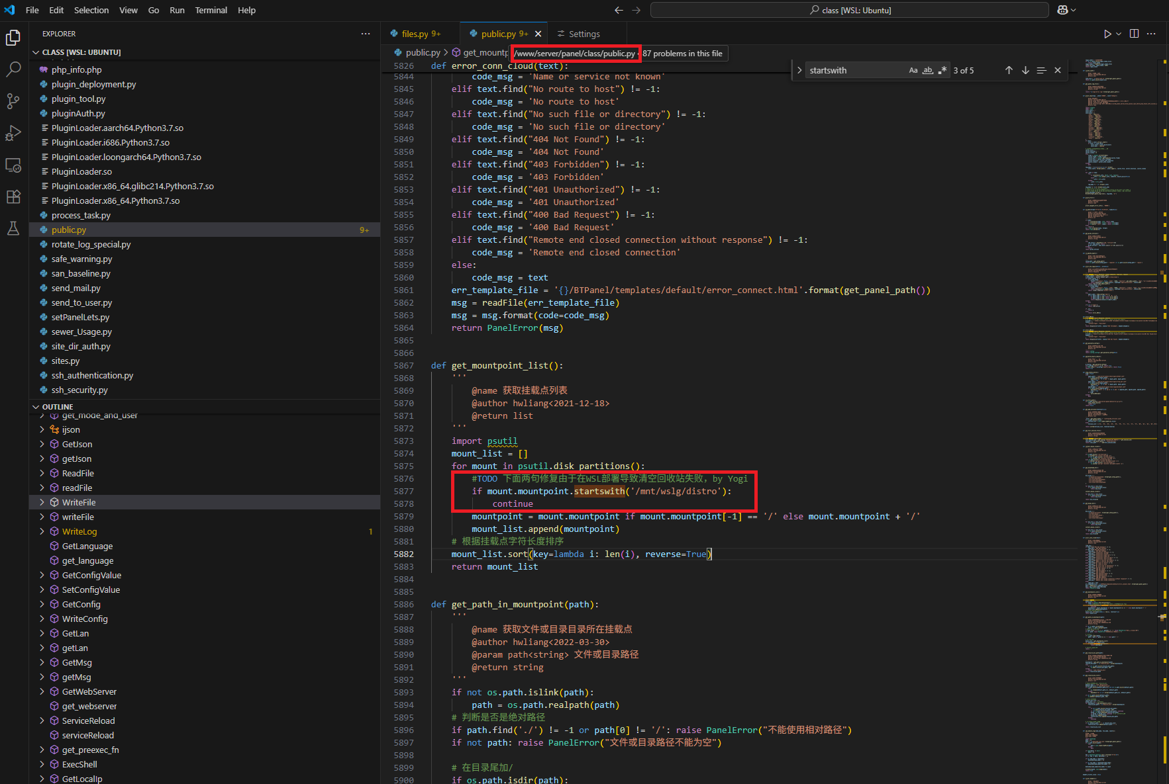Viewport: 1169px width, 784px height.
Task: Open the Run and Debug view
Action: (13, 133)
